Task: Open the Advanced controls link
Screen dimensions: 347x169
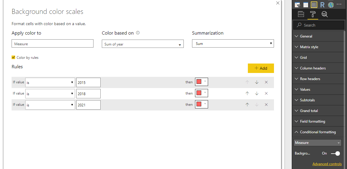Action: tap(327, 164)
